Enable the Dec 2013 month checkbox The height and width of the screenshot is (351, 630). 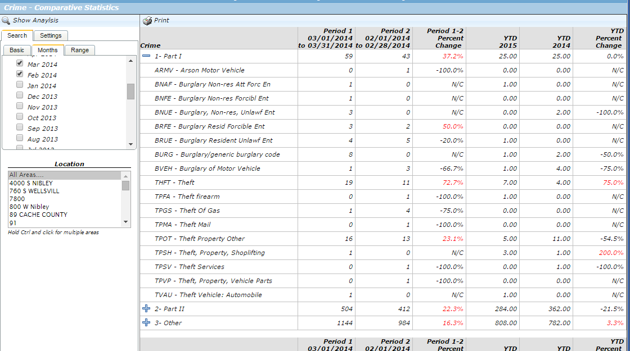[x=20, y=95]
